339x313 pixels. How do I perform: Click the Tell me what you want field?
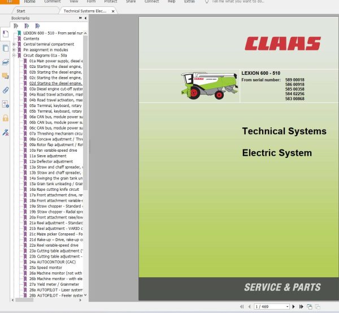click(238, 2)
